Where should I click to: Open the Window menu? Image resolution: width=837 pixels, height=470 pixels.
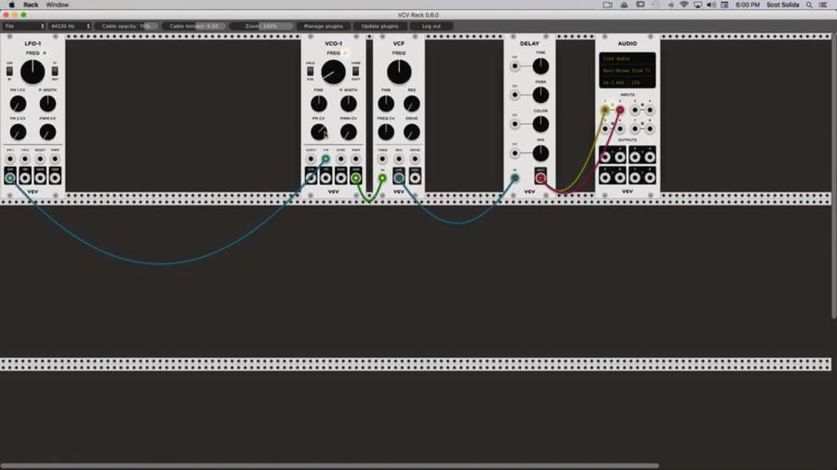(57, 5)
